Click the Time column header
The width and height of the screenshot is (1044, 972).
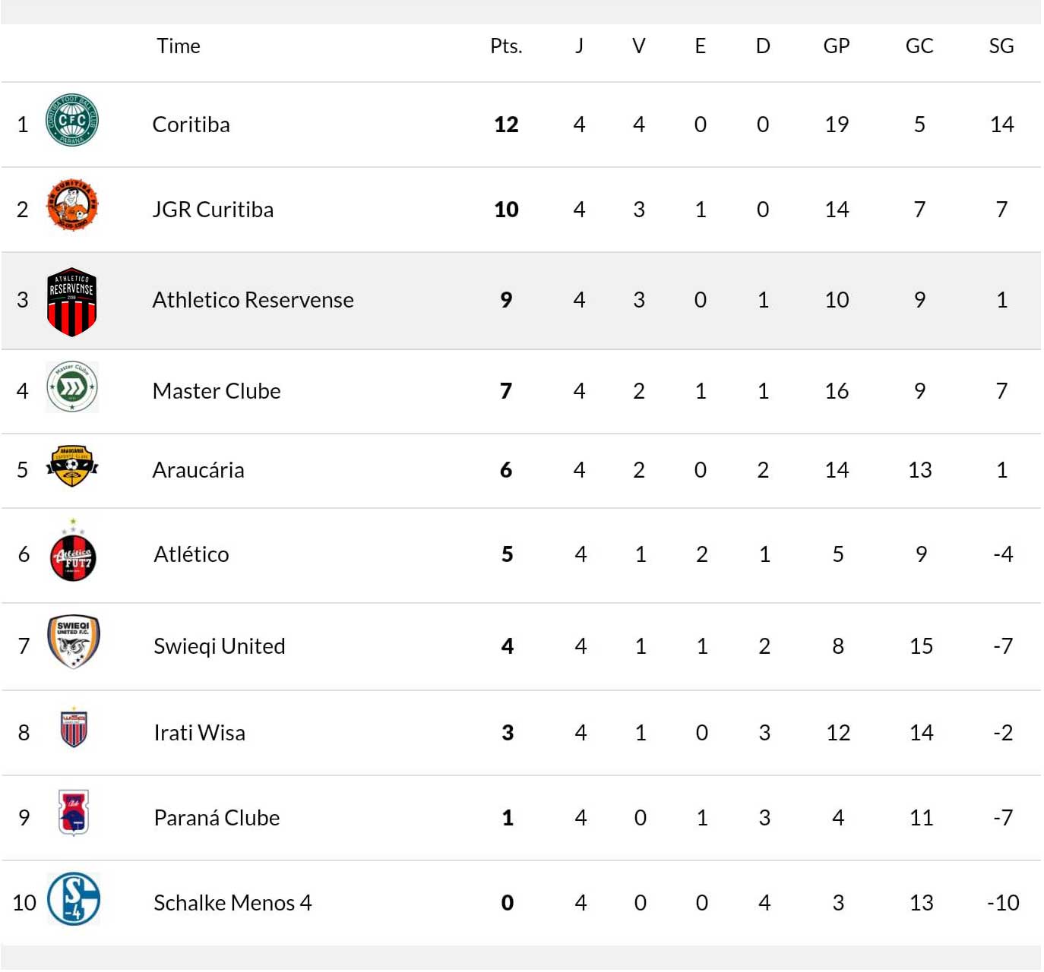(x=179, y=46)
